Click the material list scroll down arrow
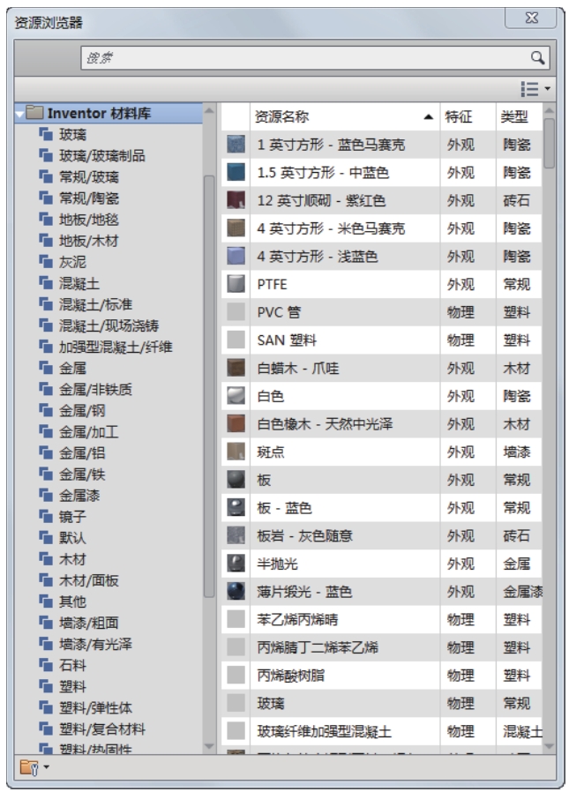This screenshot has height=792, width=569. (550, 746)
